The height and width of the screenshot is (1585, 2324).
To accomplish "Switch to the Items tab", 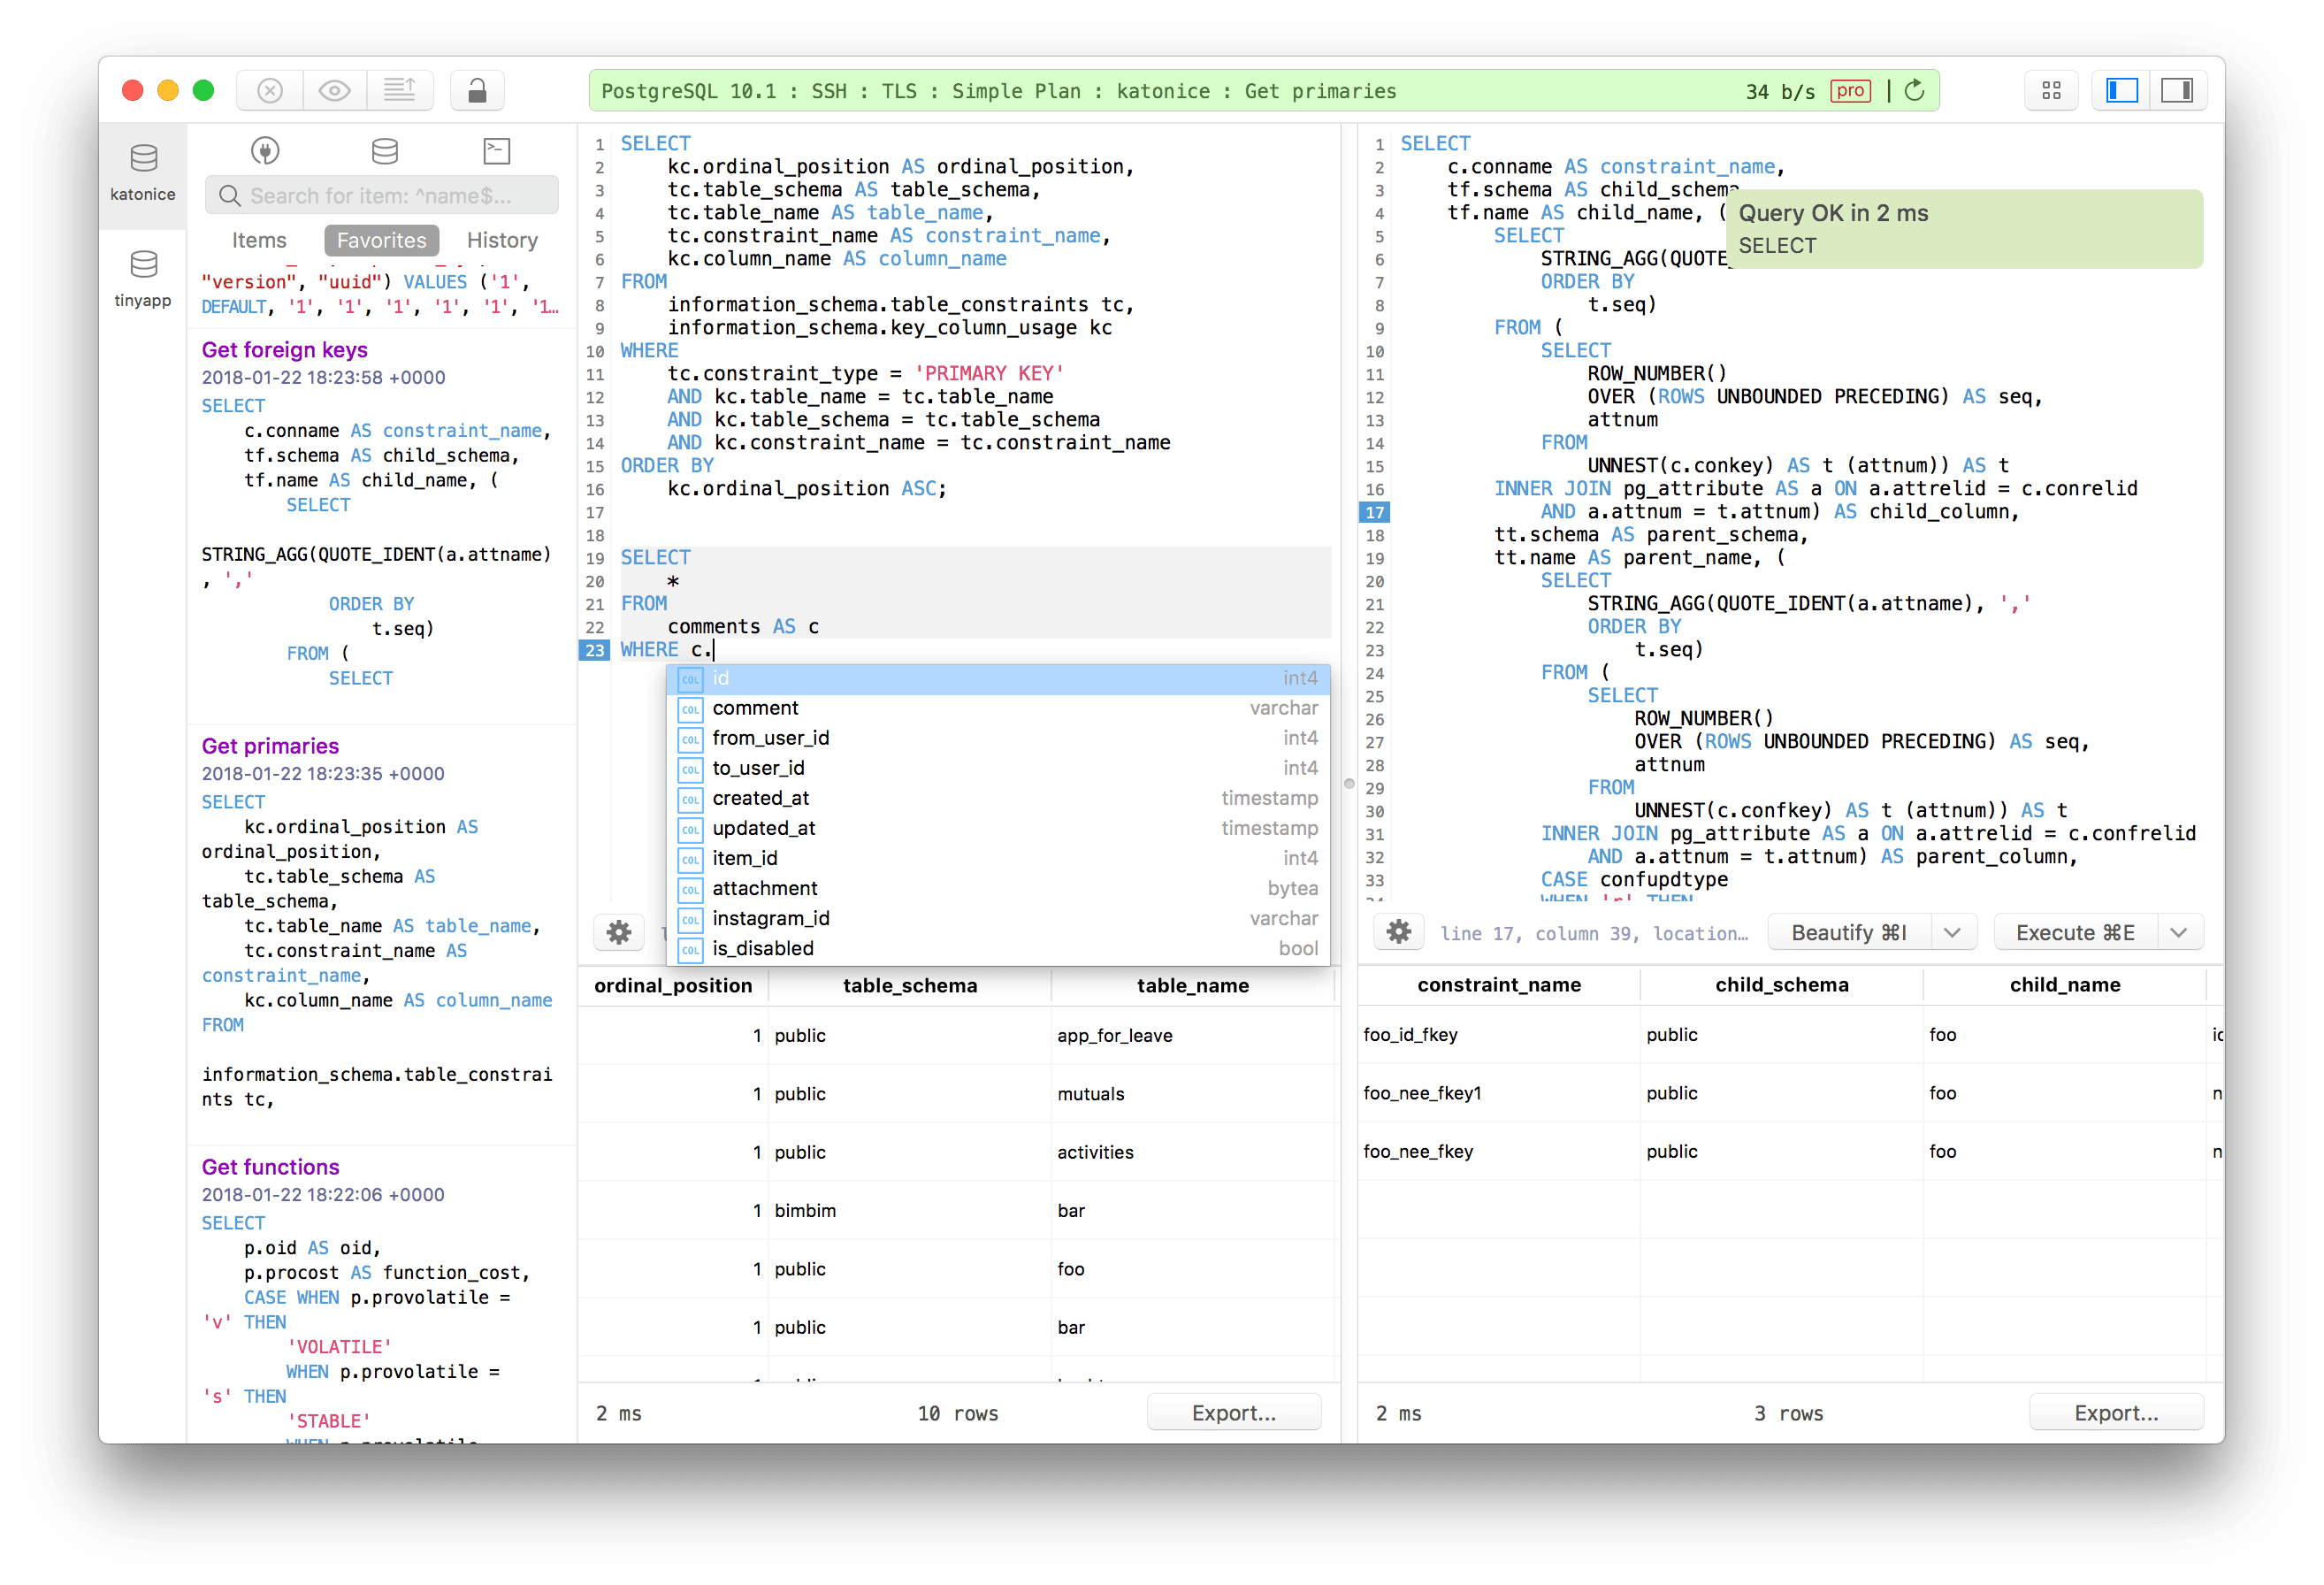I will [259, 240].
